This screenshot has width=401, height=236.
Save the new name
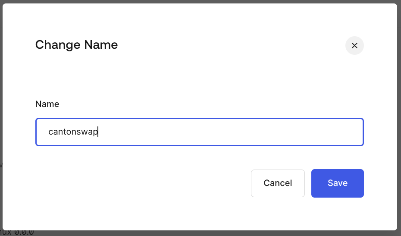(337, 183)
